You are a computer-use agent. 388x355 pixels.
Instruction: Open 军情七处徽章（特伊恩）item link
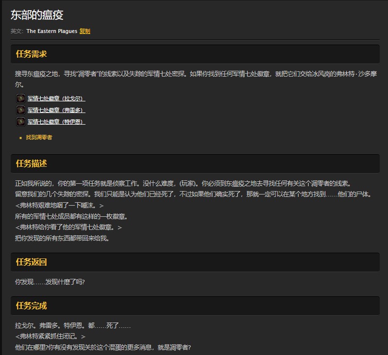[x=56, y=122]
